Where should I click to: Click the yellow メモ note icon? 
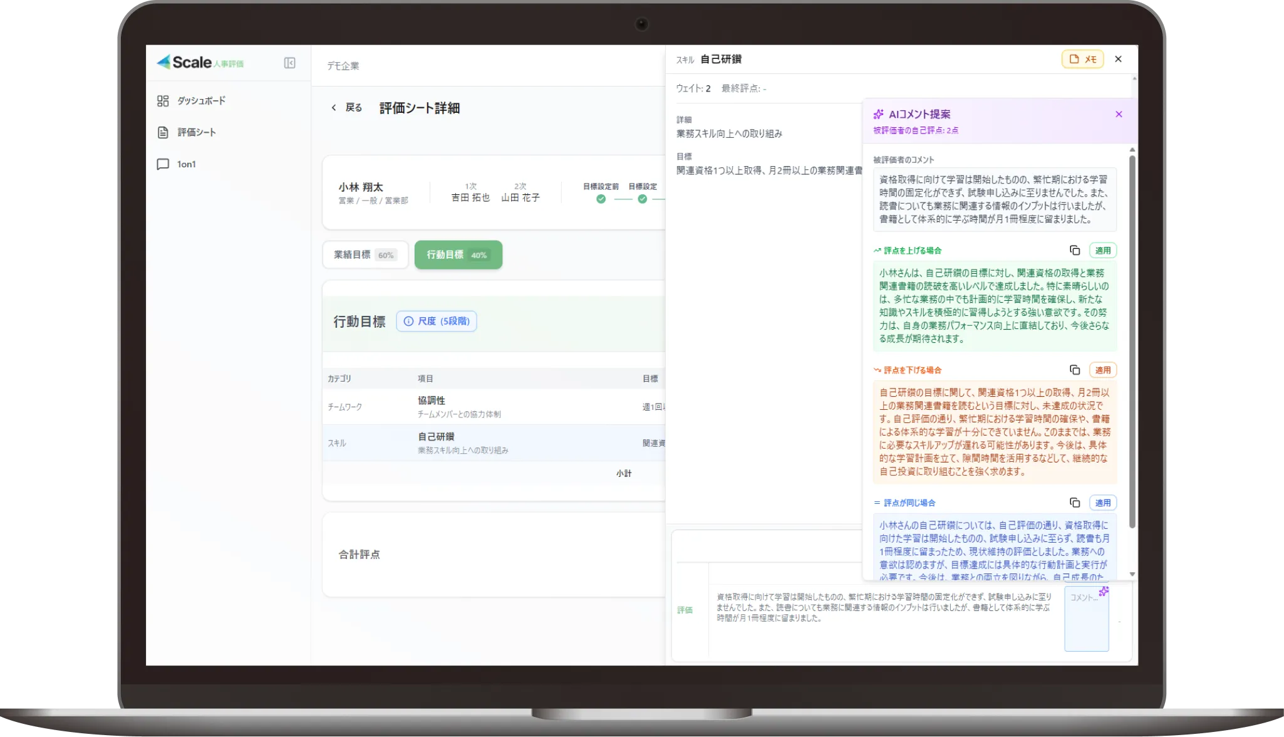click(x=1082, y=59)
